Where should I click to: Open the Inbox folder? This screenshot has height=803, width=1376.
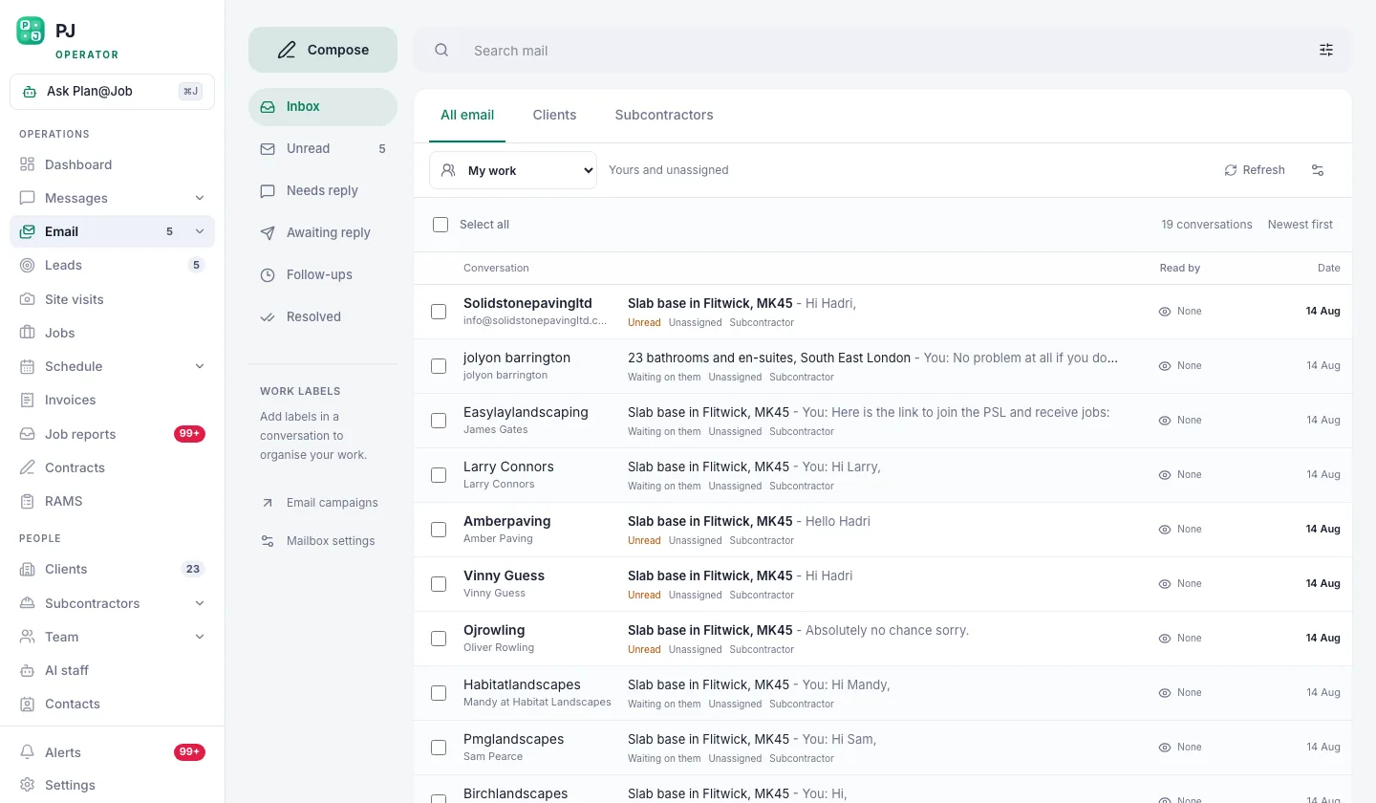coord(323,107)
